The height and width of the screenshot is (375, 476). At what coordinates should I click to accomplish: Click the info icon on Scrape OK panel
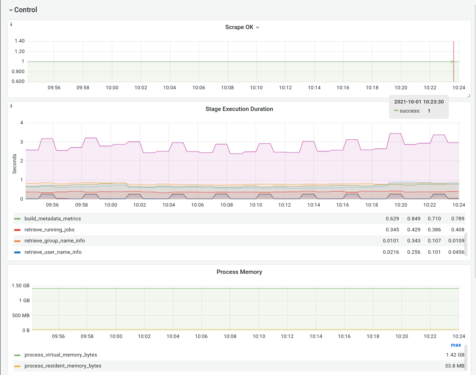(11, 24)
